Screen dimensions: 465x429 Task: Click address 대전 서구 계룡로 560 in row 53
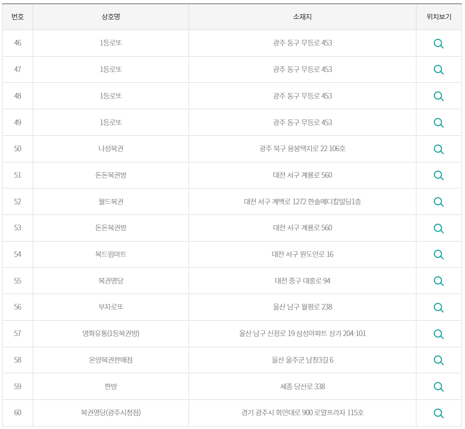point(302,228)
